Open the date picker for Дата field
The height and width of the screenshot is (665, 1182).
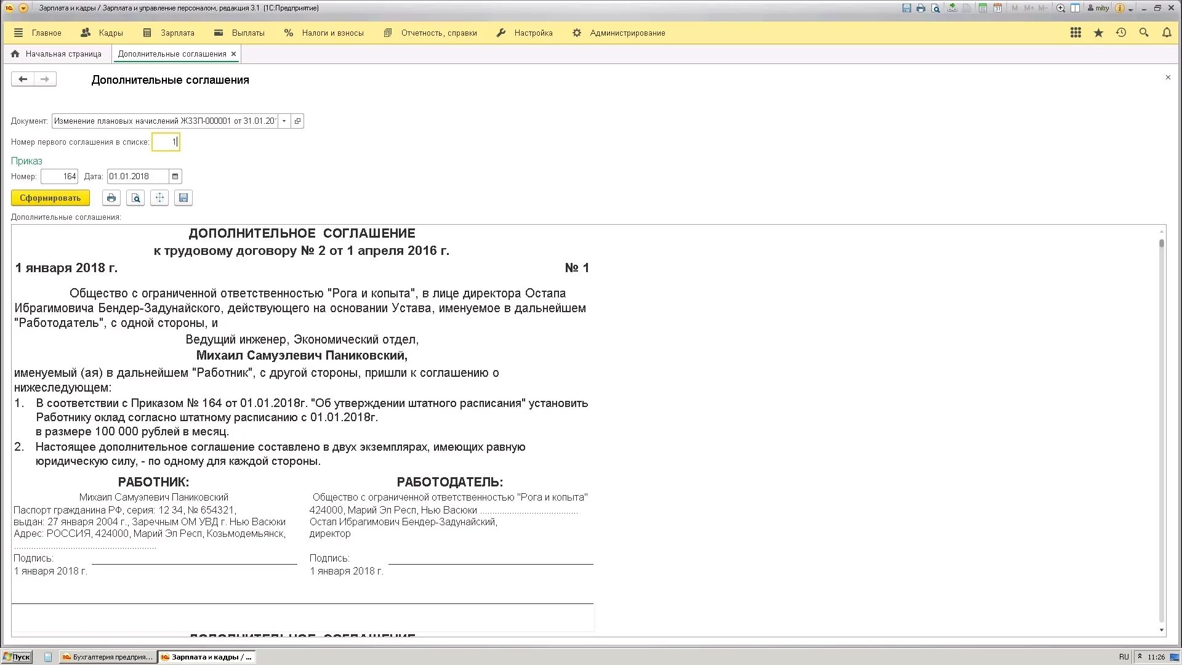175,177
